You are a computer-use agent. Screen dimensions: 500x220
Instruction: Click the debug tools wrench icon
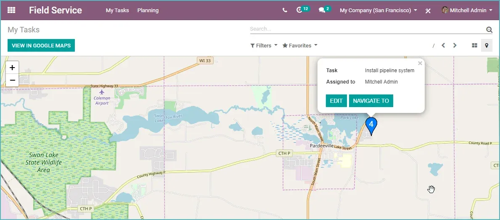428,10
